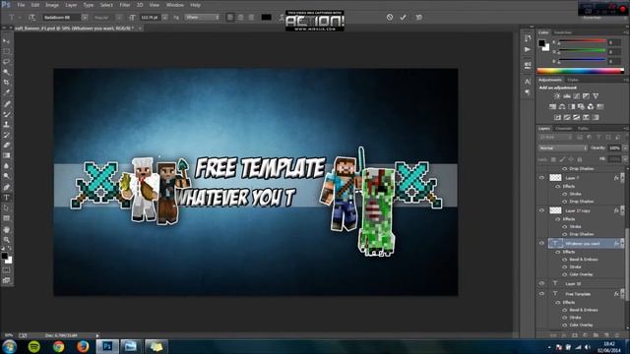Select the Healing Brush tool
Image resolution: width=630 pixels, height=354 pixels.
(x=7, y=104)
